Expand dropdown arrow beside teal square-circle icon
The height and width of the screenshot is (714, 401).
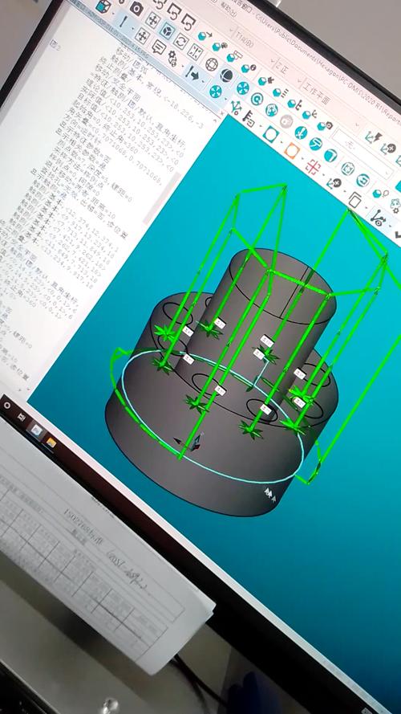[282, 143]
